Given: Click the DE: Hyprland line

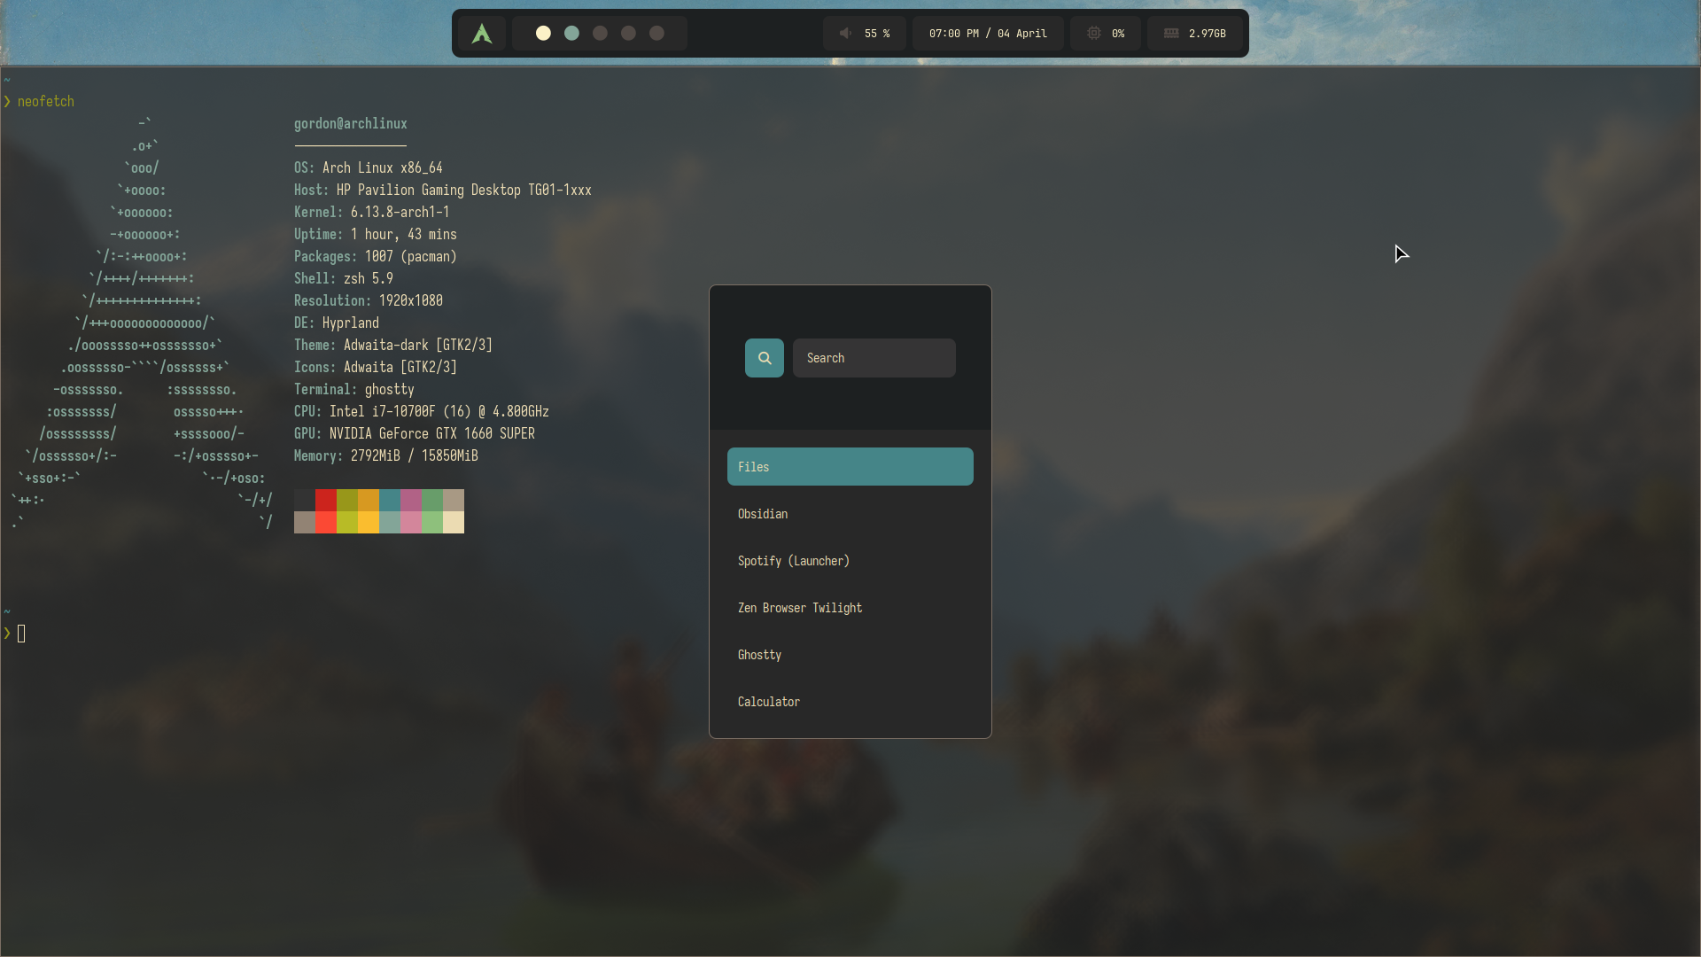Looking at the screenshot, I should [x=337, y=323].
